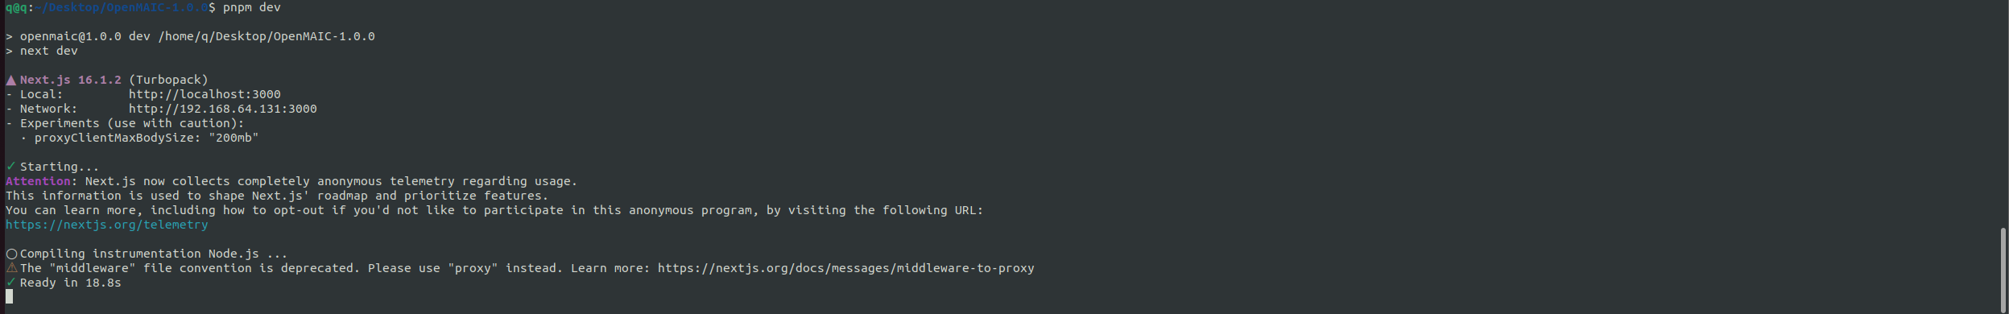Click the purple Attention label
The width and height of the screenshot is (2009, 314).
(x=38, y=181)
